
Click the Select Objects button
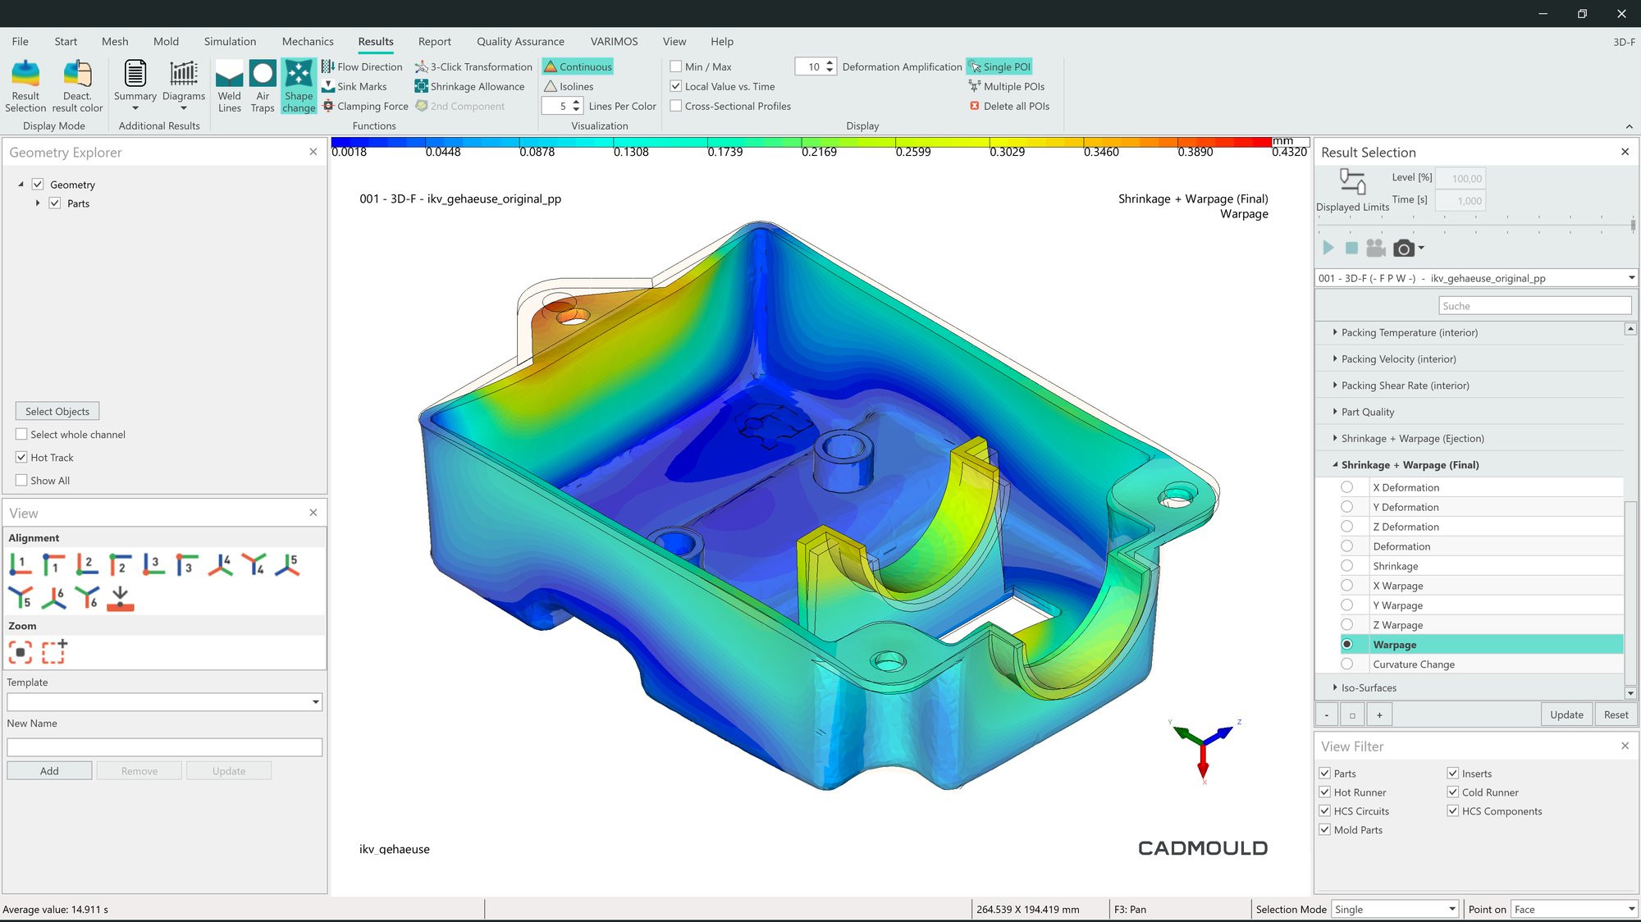pyautogui.click(x=57, y=411)
